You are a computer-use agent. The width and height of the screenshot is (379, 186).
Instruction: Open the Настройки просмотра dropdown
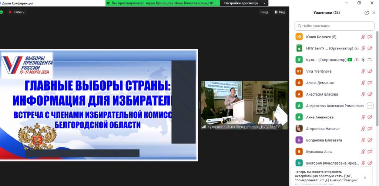(244, 3)
